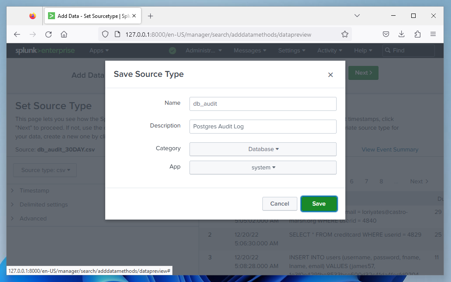
Task: Go to page 6 of results
Action: [x=351, y=182]
